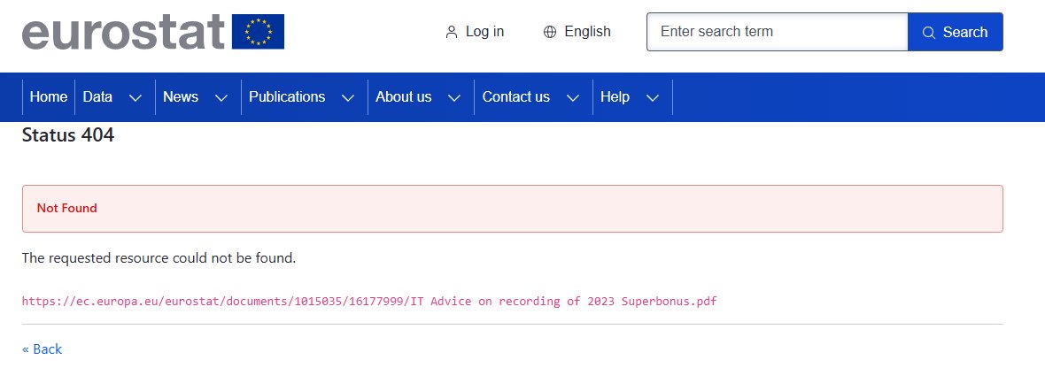Expand the Publications menu chevron
This screenshot has width=1045, height=383.
coord(348,98)
